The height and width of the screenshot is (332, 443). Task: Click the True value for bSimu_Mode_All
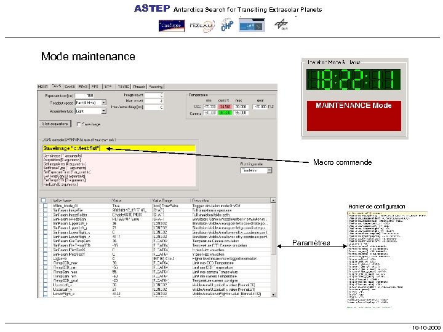[116, 206]
